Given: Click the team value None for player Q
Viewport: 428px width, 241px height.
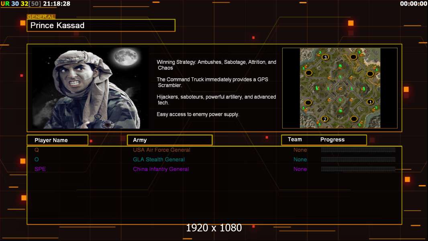Looking at the screenshot, I should (x=300, y=150).
